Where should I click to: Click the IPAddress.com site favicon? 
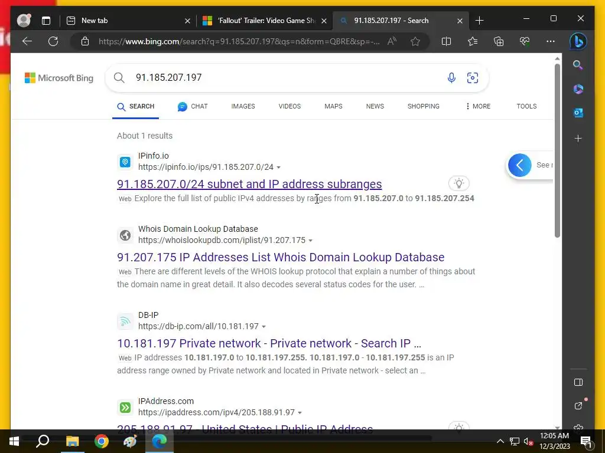point(125,408)
